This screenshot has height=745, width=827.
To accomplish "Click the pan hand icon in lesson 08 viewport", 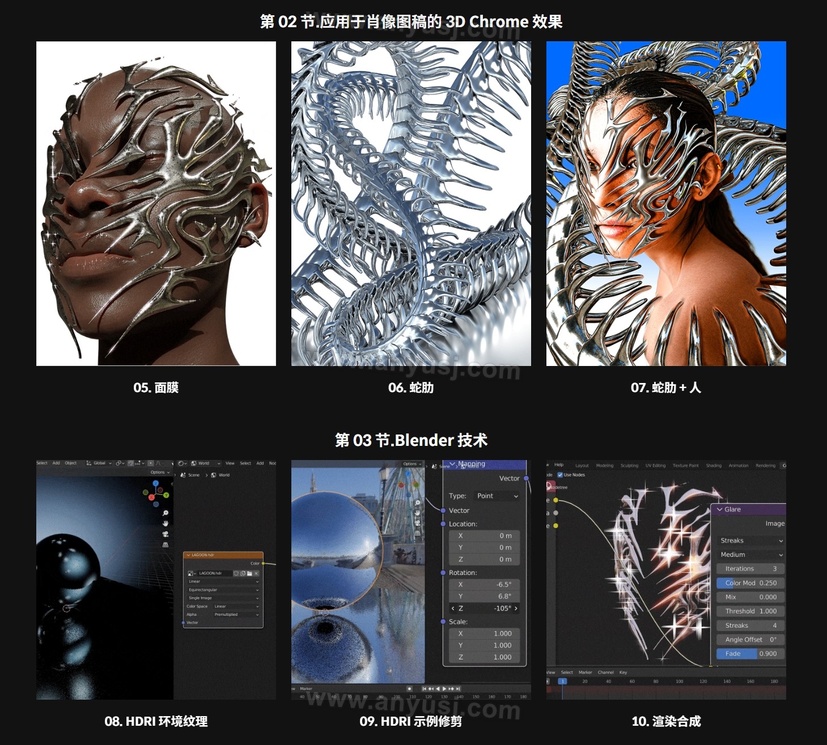I will [x=166, y=523].
